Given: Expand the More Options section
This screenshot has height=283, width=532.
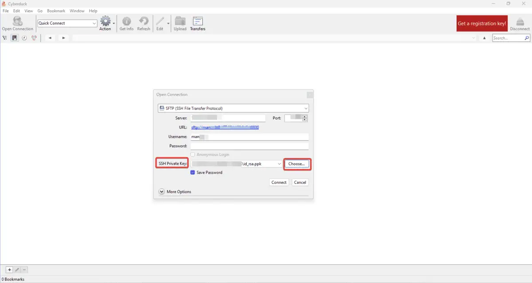Looking at the screenshot, I should click(162, 192).
